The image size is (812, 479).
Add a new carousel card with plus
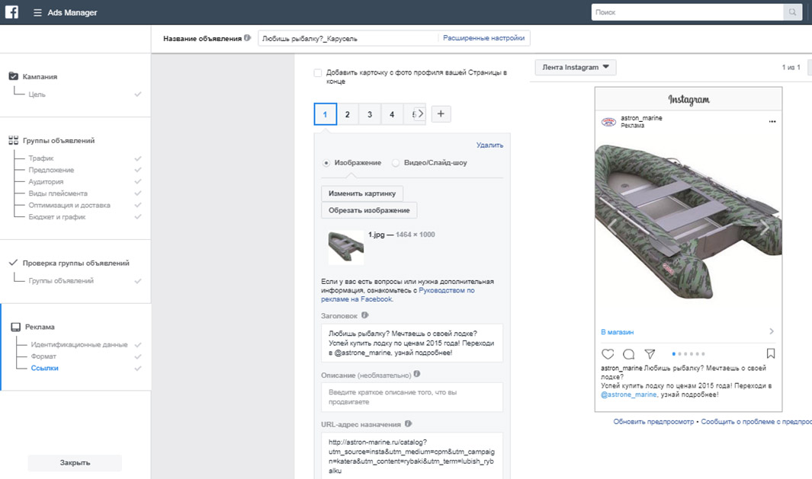441,113
